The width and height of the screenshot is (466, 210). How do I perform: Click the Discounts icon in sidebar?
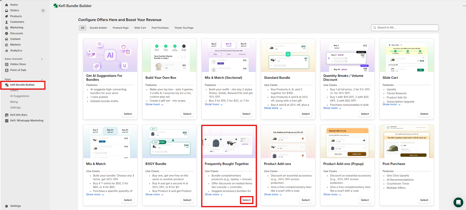[6, 33]
